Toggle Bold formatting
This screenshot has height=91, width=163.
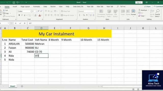coord(19,15)
